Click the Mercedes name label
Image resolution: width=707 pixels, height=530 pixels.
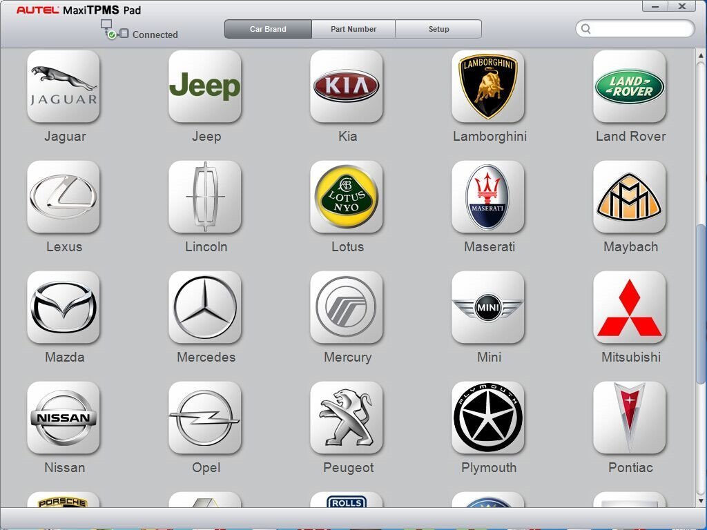(206, 357)
